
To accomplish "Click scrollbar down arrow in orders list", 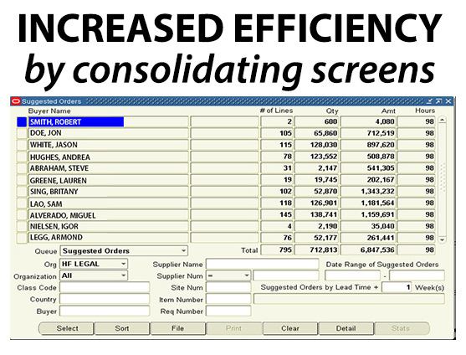I will [x=443, y=239].
